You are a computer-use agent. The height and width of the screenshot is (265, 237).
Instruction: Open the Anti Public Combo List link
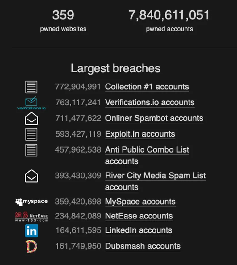(x=147, y=156)
